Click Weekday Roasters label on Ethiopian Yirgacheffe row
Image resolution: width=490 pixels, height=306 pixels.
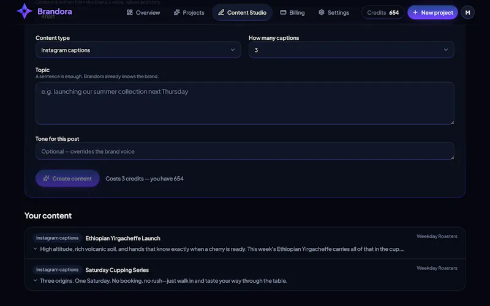coord(437,236)
